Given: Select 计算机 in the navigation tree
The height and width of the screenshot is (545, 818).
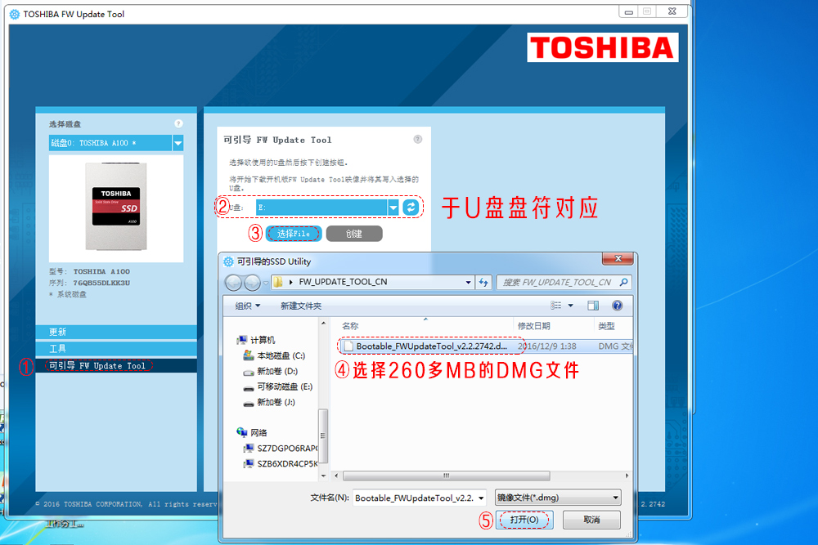Looking at the screenshot, I should point(255,340).
